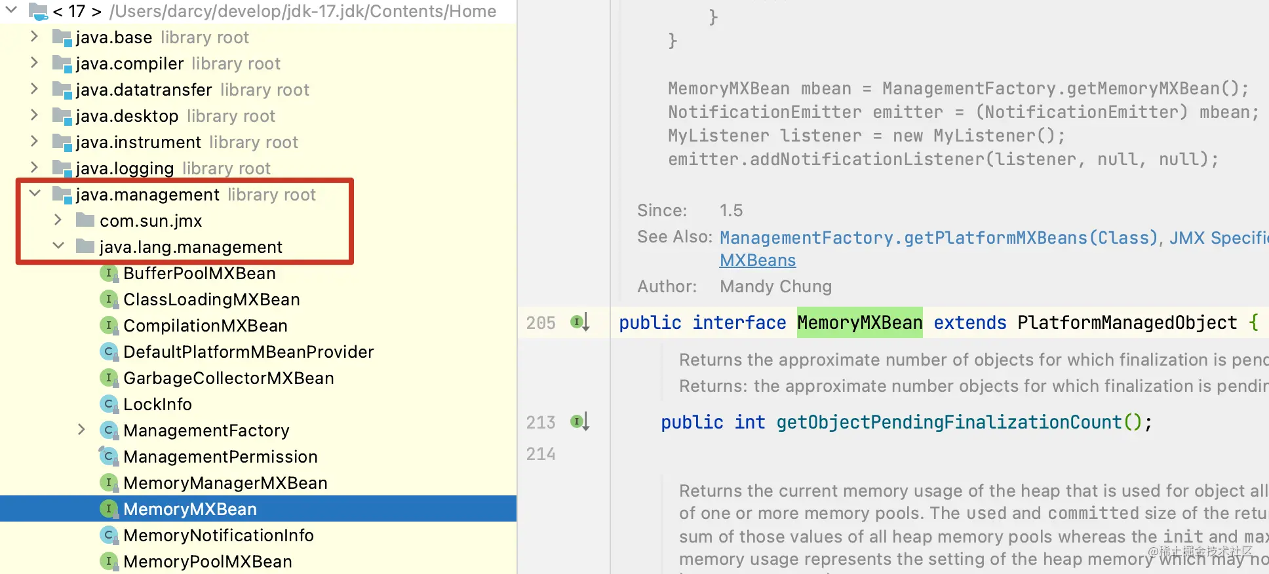Click the implementations gutter icon on line 205
Viewport: 1269px width, 574px height.
point(579,322)
